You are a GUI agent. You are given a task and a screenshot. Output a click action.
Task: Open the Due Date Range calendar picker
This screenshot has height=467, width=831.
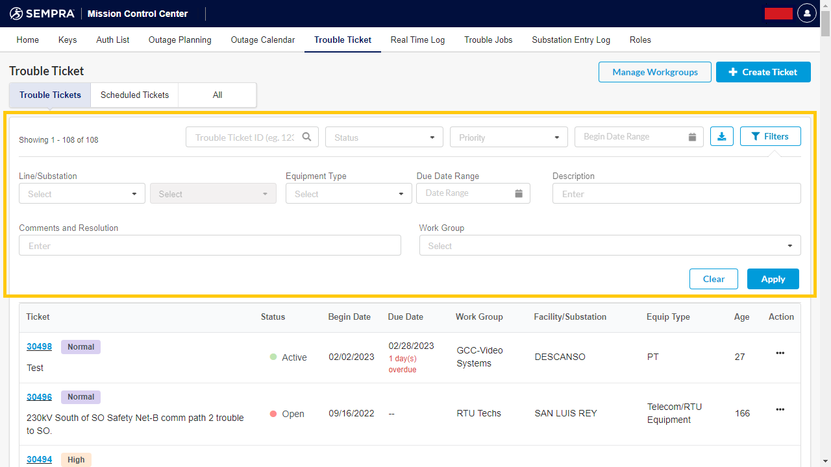pos(518,193)
